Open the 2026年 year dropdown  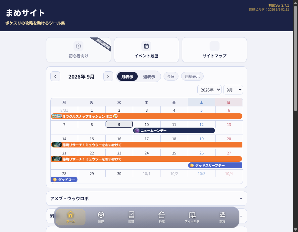coord(210,90)
